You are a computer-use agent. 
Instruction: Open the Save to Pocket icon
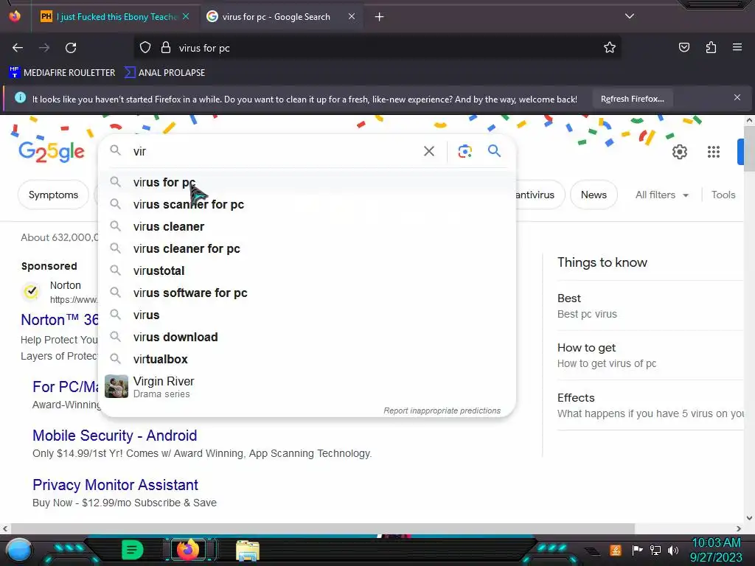[x=683, y=48]
